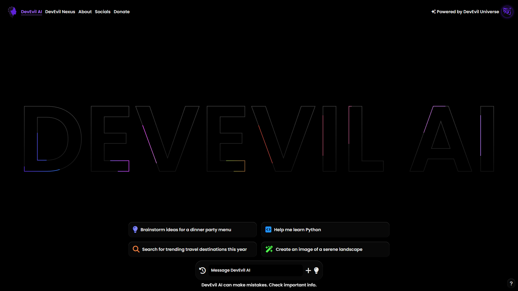Open the DevEvil Nexus menu item
Viewport: 518px width, 291px height.
coord(60,12)
